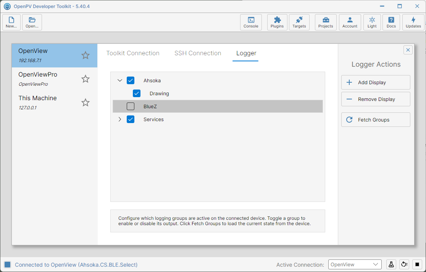Click the Add Display button
The width and height of the screenshot is (426, 272).
[376, 82]
